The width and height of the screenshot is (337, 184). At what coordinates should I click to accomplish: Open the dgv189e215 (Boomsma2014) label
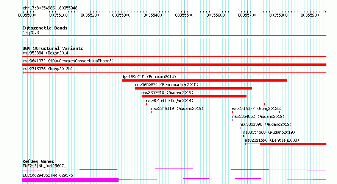pyautogui.click(x=149, y=77)
